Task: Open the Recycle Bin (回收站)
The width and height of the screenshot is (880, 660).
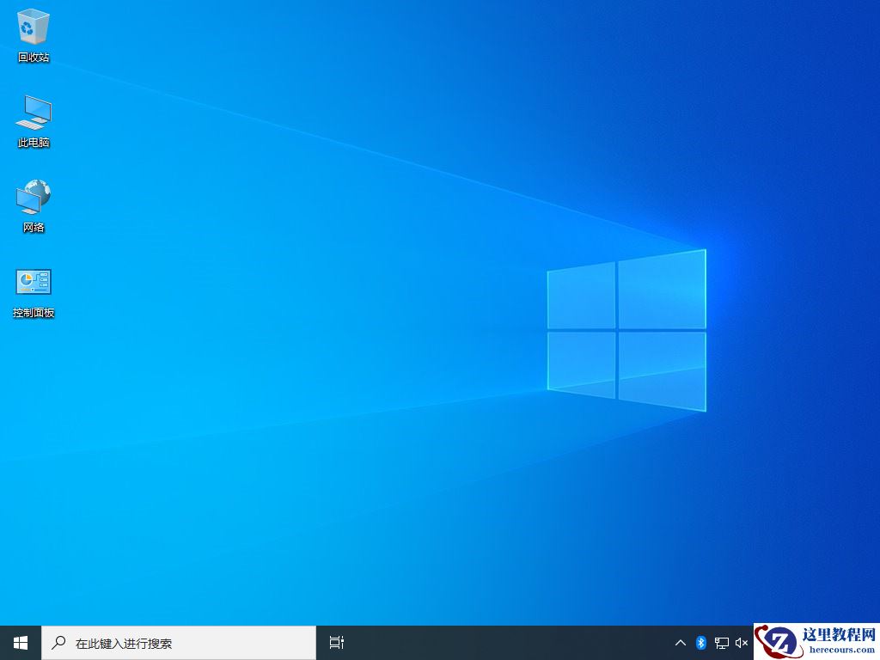Action: (x=33, y=26)
